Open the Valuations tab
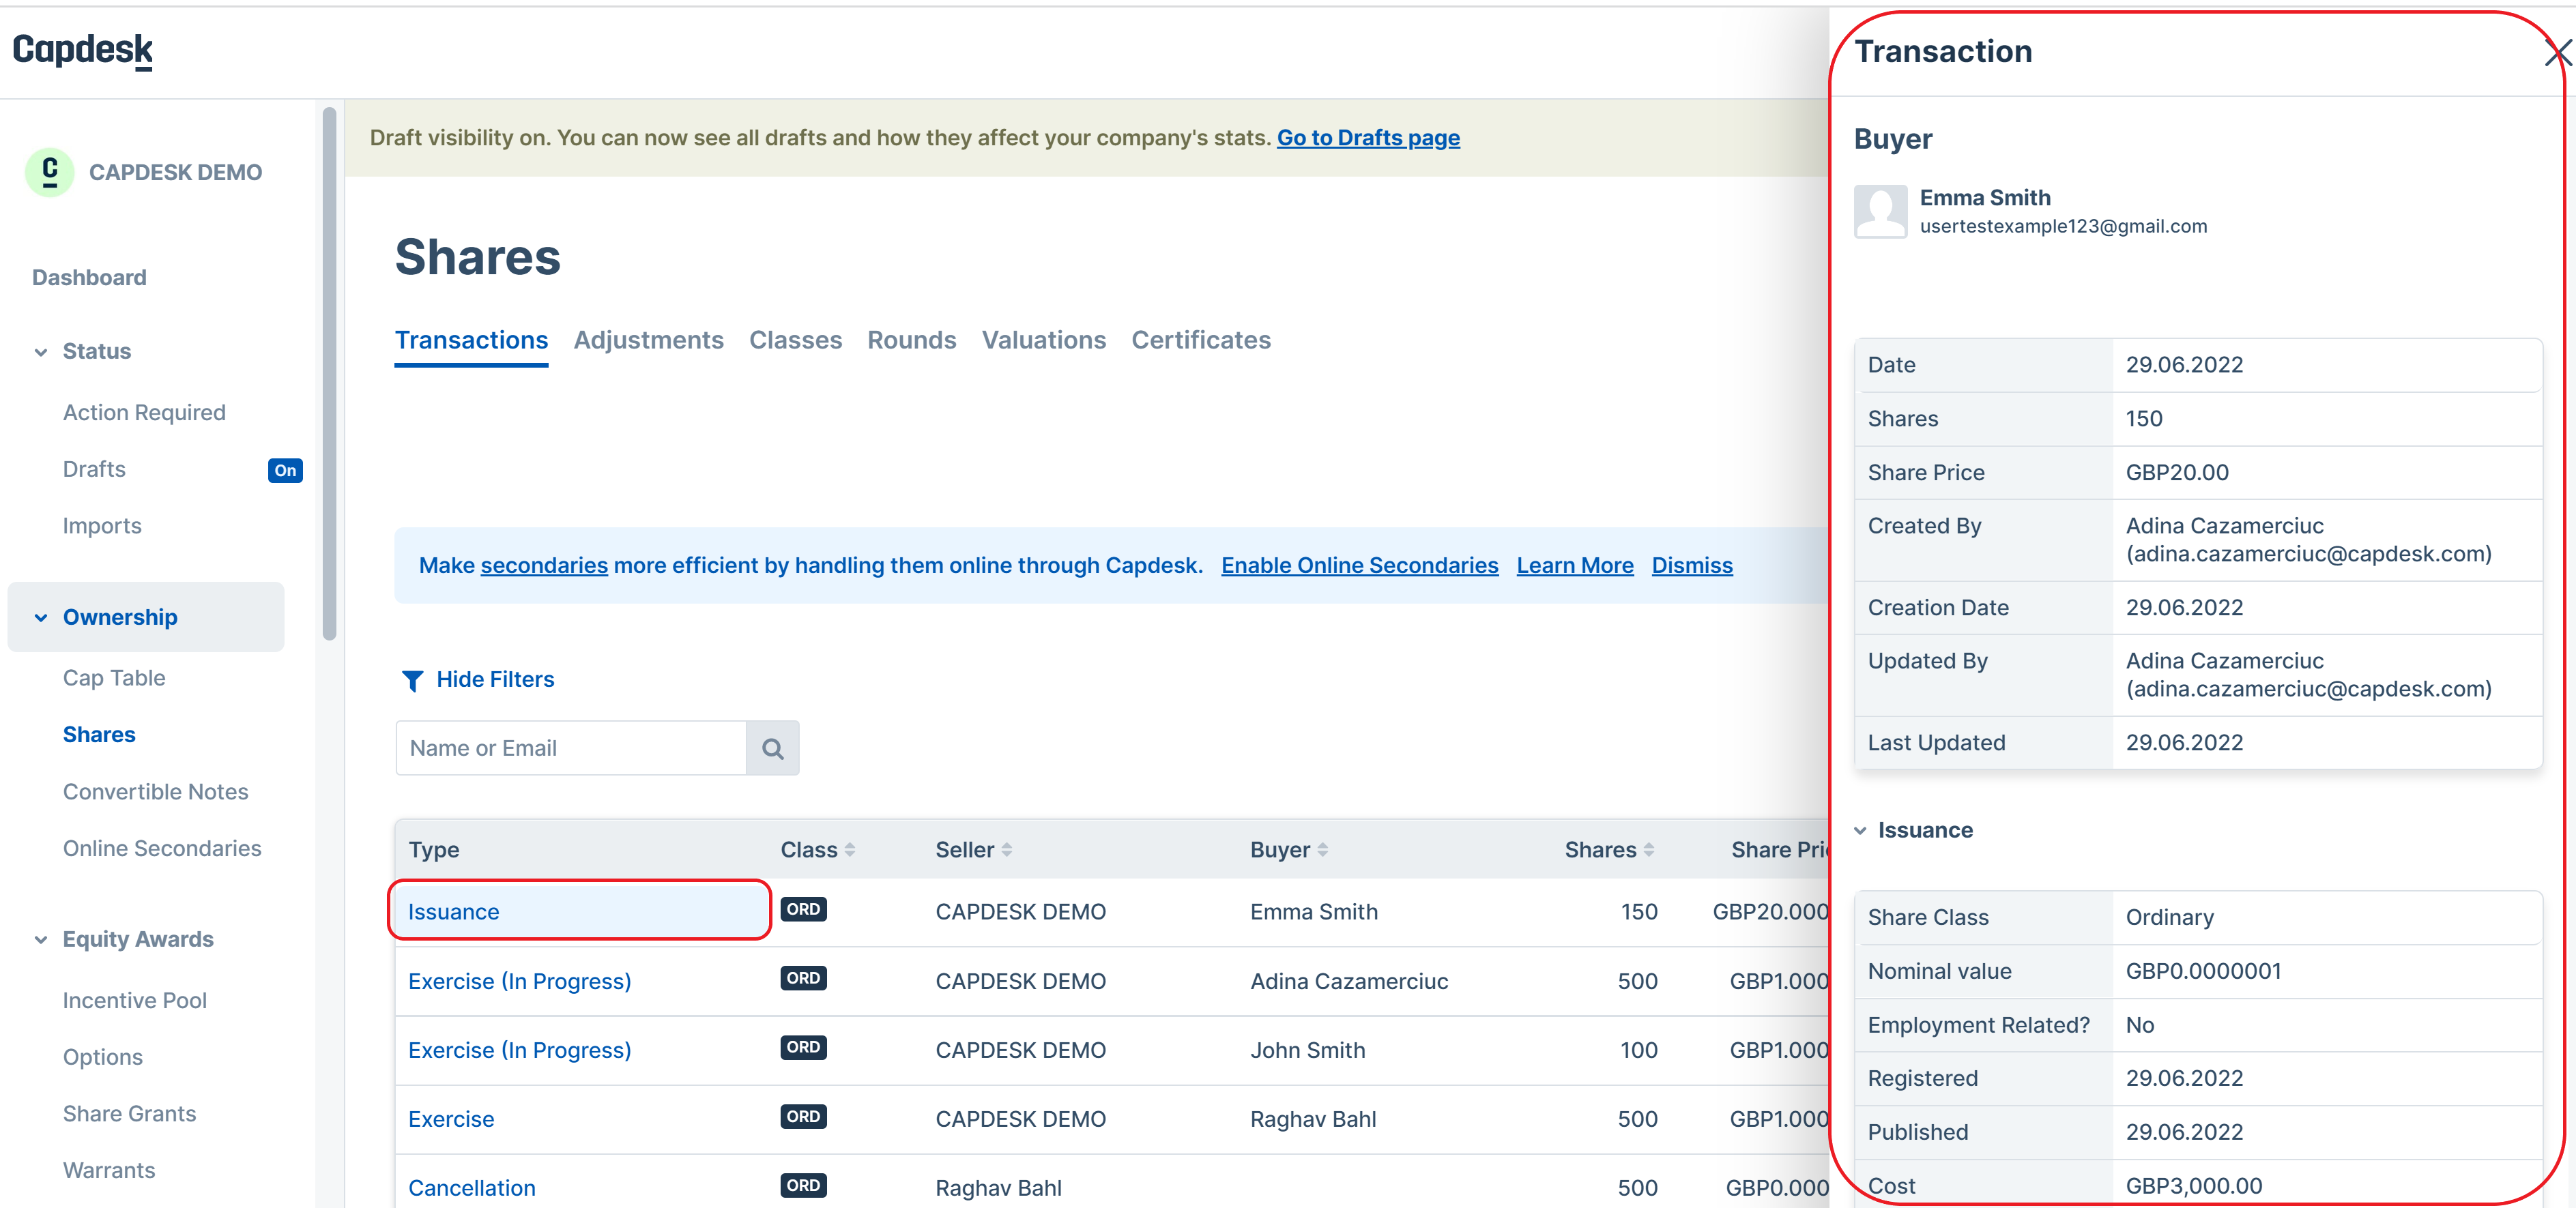2576x1208 pixels. click(x=1043, y=340)
